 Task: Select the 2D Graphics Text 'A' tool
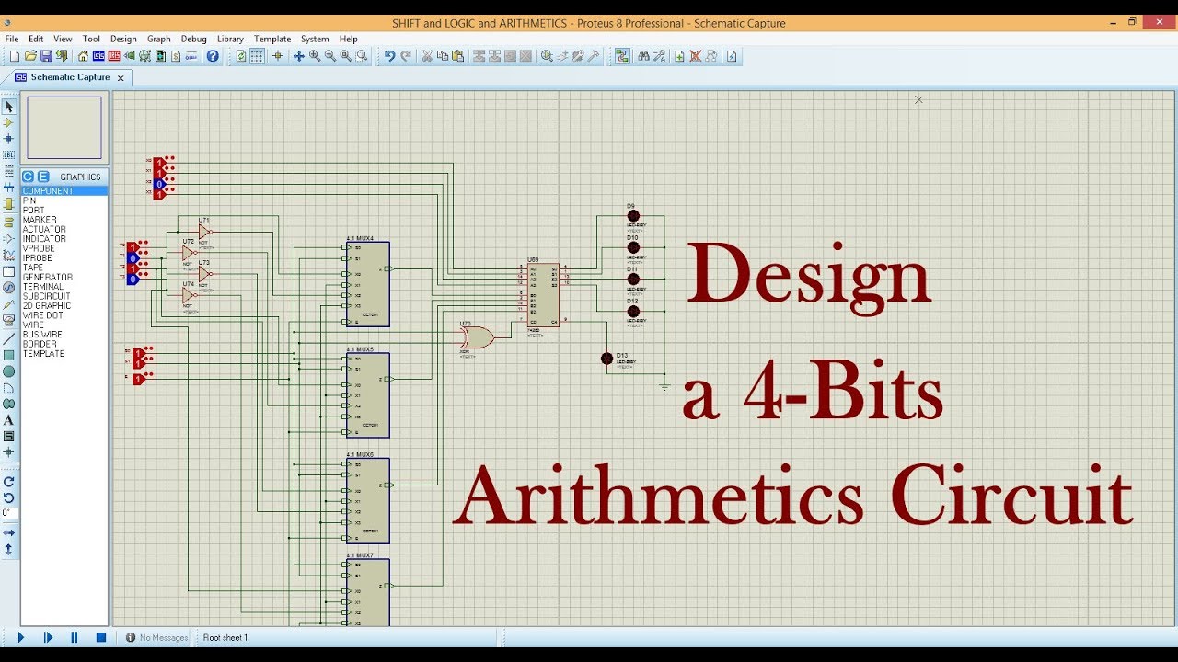[x=8, y=420]
